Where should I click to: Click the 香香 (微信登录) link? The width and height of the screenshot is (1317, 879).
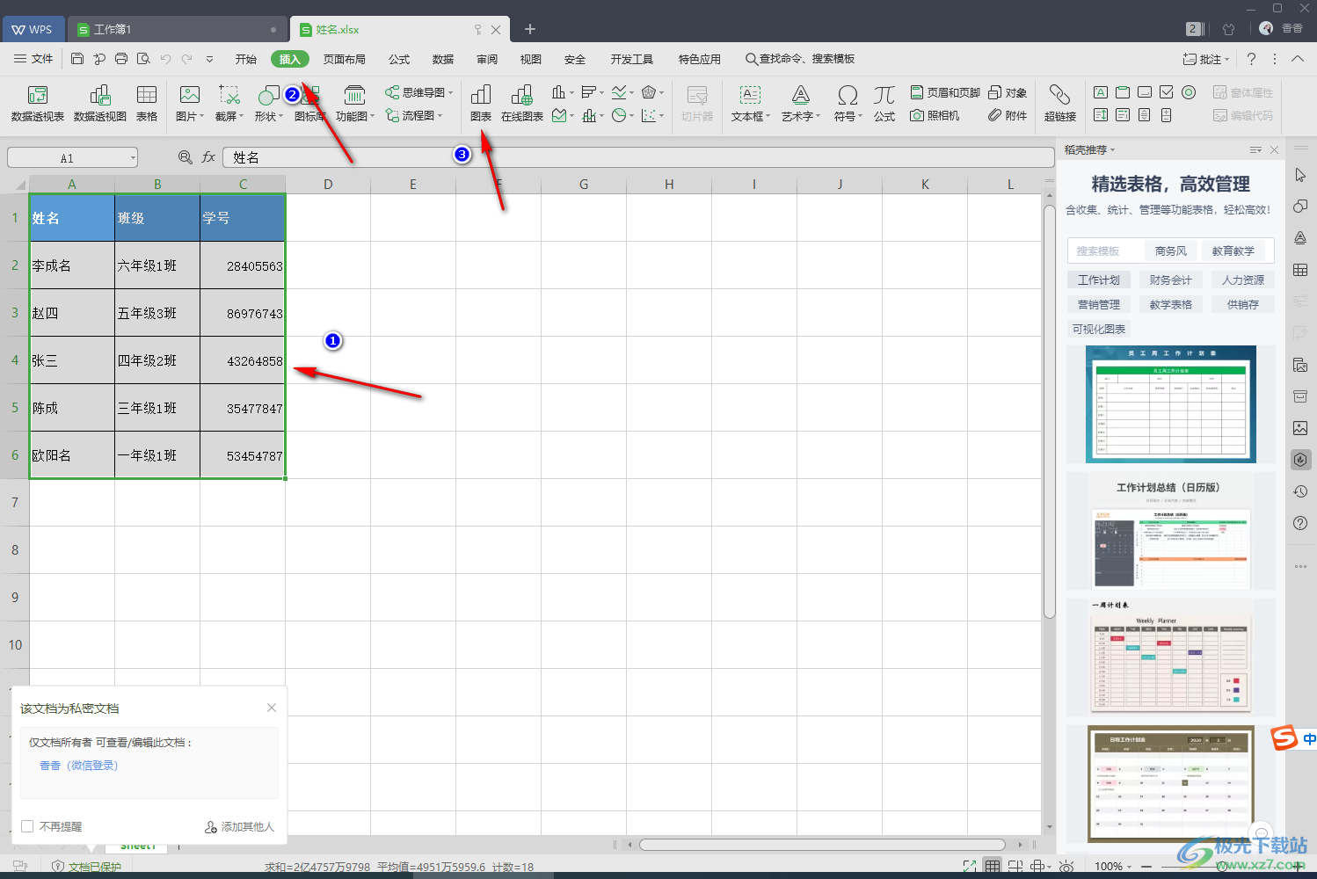click(x=79, y=766)
